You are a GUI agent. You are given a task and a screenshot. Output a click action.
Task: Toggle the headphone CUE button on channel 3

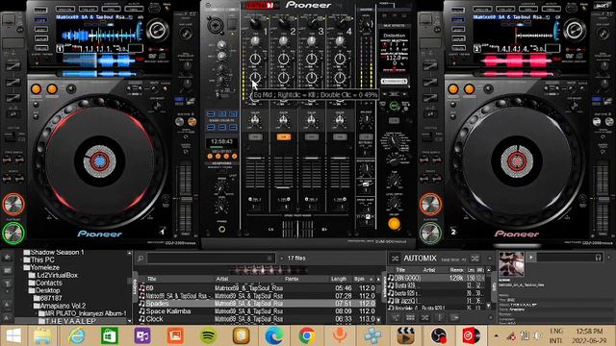(312, 136)
